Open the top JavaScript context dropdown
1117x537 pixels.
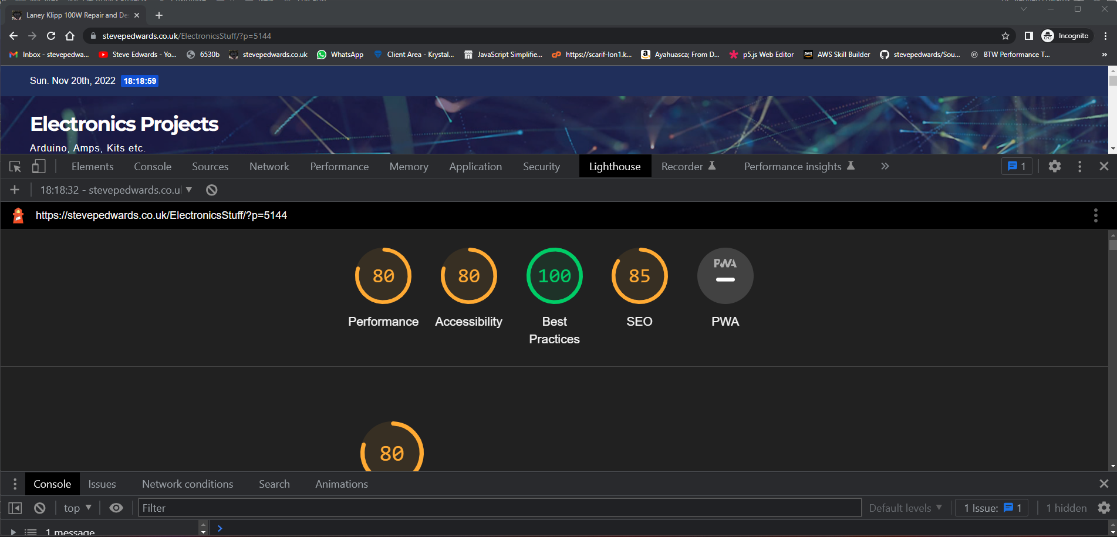pos(77,508)
